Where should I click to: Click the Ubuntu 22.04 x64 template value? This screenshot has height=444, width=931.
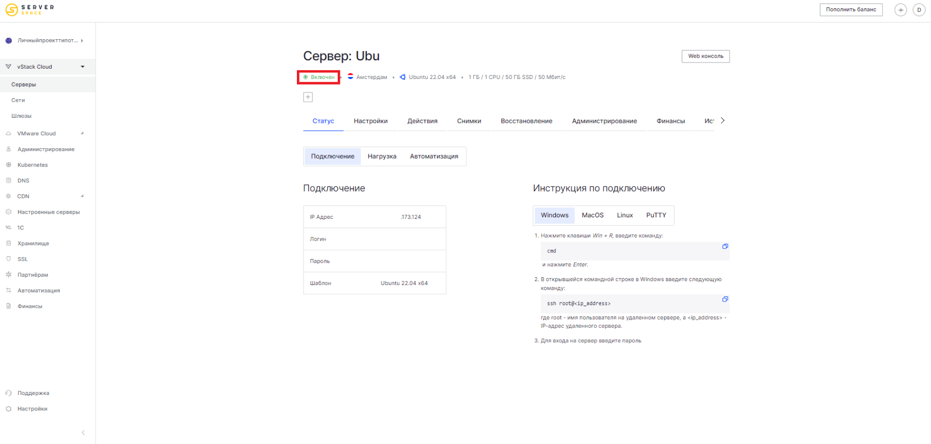[x=404, y=283]
